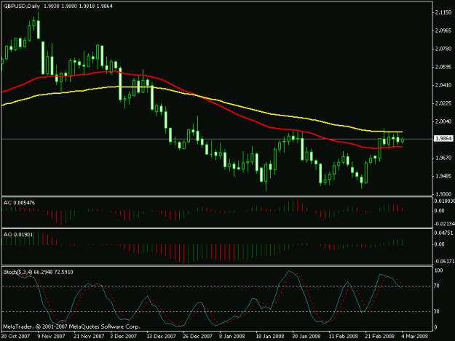Click the 21 Feb 2008 date label
The height and width of the screenshot is (341, 455).
point(379,336)
